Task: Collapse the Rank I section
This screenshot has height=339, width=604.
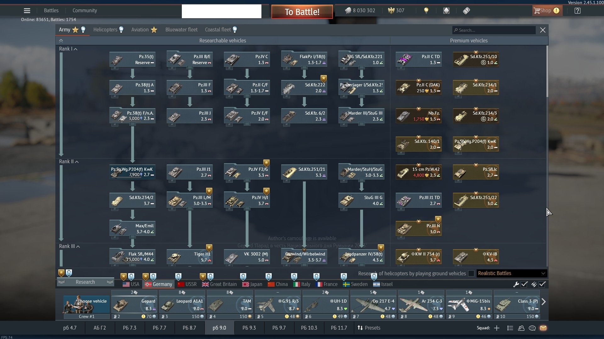Action: tap(68, 49)
